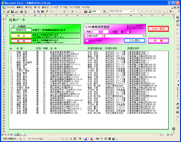Click the Cut scissors icon
Screen dimensions: 181x142
(34, 12)
